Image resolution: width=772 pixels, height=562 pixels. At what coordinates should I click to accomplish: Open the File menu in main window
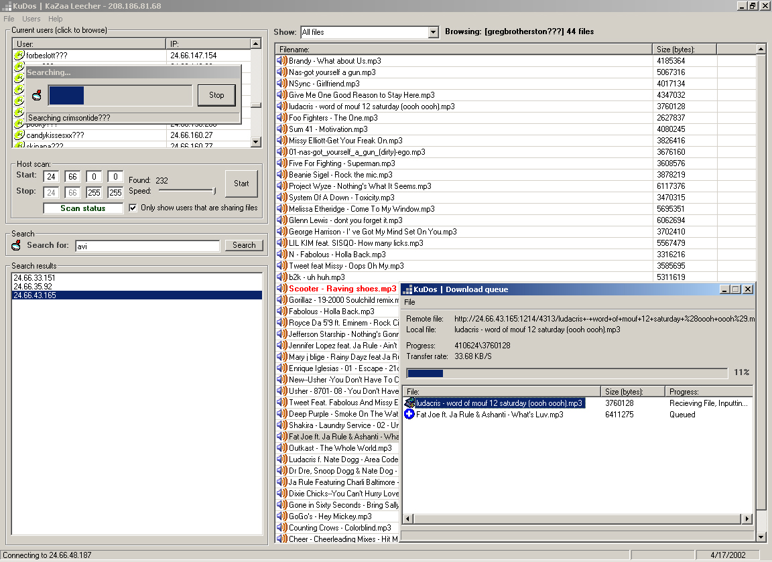pyautogui.click(x=9, y=19)
